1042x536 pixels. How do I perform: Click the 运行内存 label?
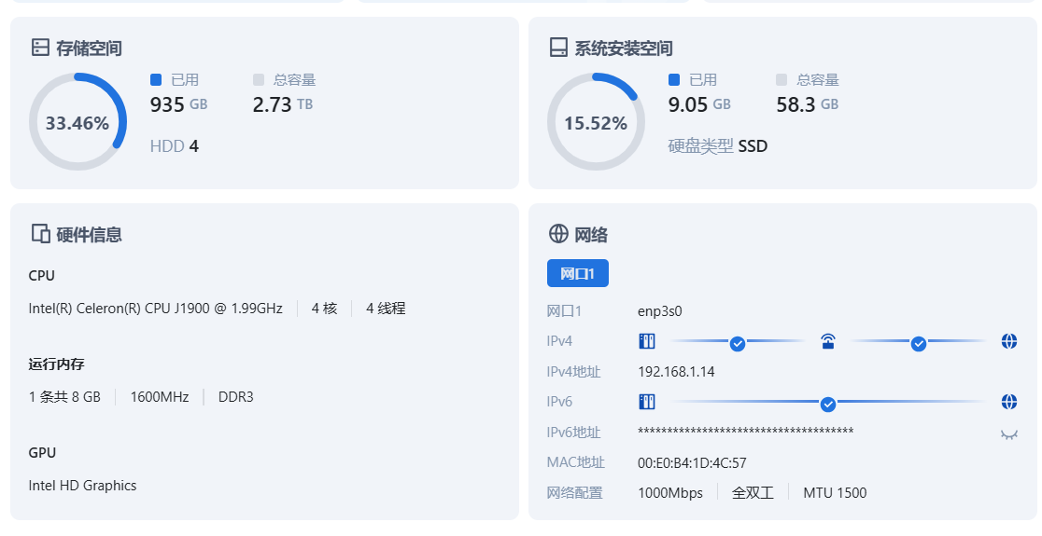pos(56,364)
